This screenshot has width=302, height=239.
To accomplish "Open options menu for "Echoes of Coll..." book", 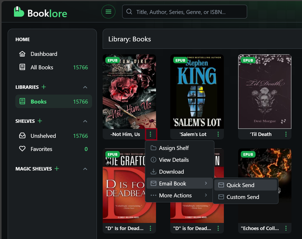I will coord(286,228).
